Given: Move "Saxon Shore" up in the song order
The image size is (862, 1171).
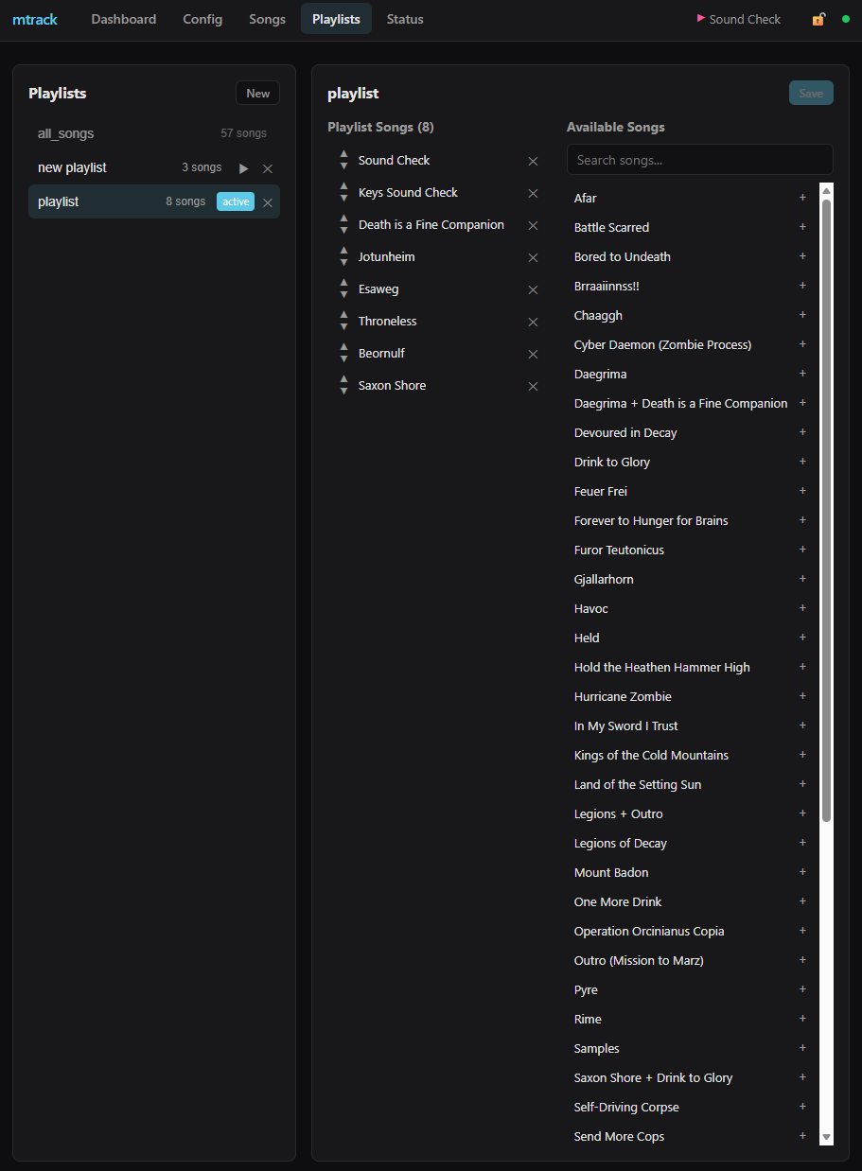Looking at the screenshot, I should (x=343, y=379).
